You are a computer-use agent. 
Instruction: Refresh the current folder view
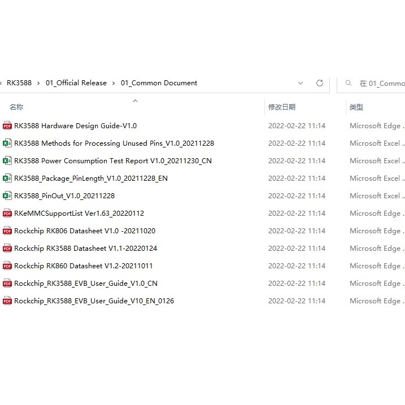point(320,83)
